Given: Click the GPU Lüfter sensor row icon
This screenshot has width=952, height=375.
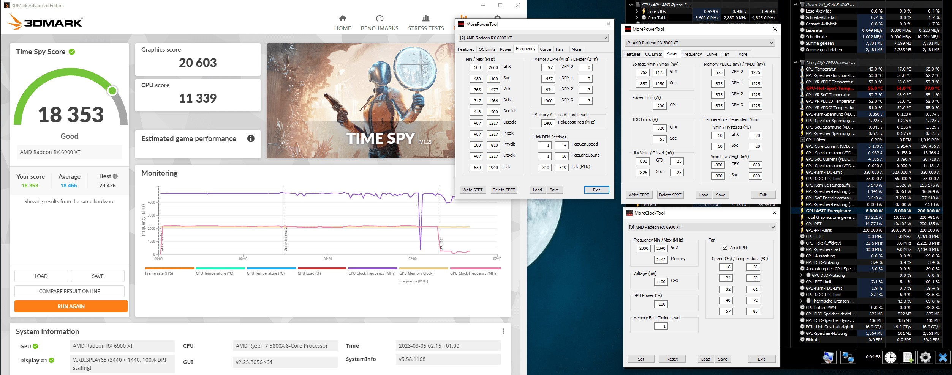Looking at the screenshot, I should click(802, 140).
